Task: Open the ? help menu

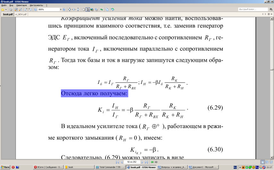Action: [x=47, y=5]
